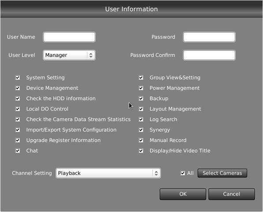Uncheck the Manual Record checkbox
This screenshot has width=263, height=212.
(x=141, y=140)
